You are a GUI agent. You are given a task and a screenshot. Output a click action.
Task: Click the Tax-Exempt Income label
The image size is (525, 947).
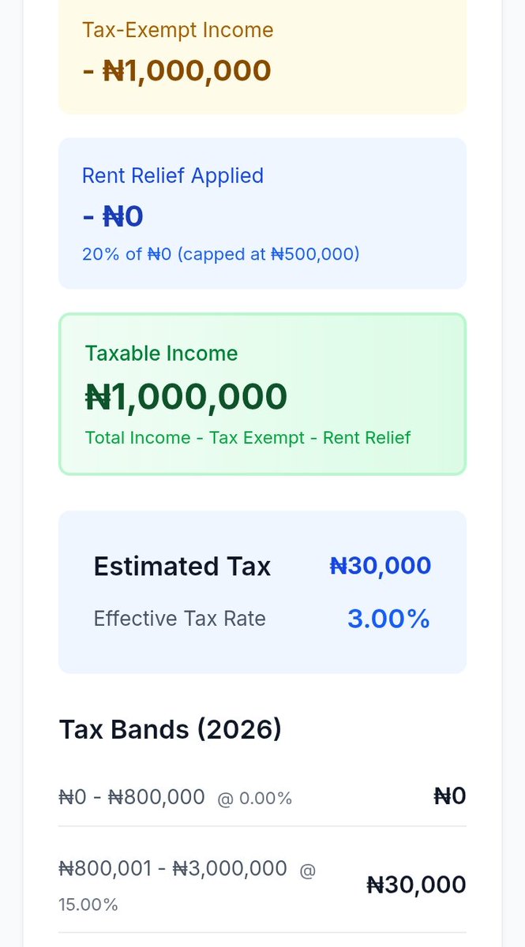(178, 31)
